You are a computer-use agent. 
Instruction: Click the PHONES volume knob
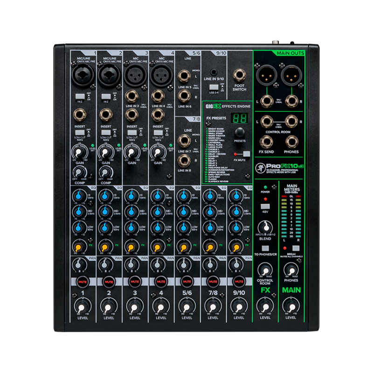coord(291,269)
